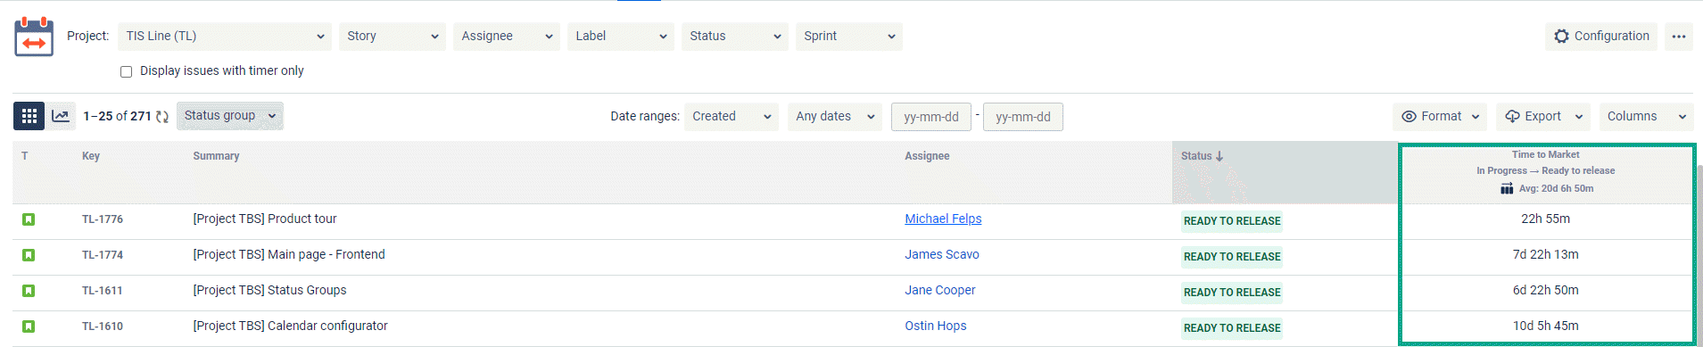Viewport: 1703px width, 347px height.
Task: Open the Export menu
Action: coord(1544,117)
